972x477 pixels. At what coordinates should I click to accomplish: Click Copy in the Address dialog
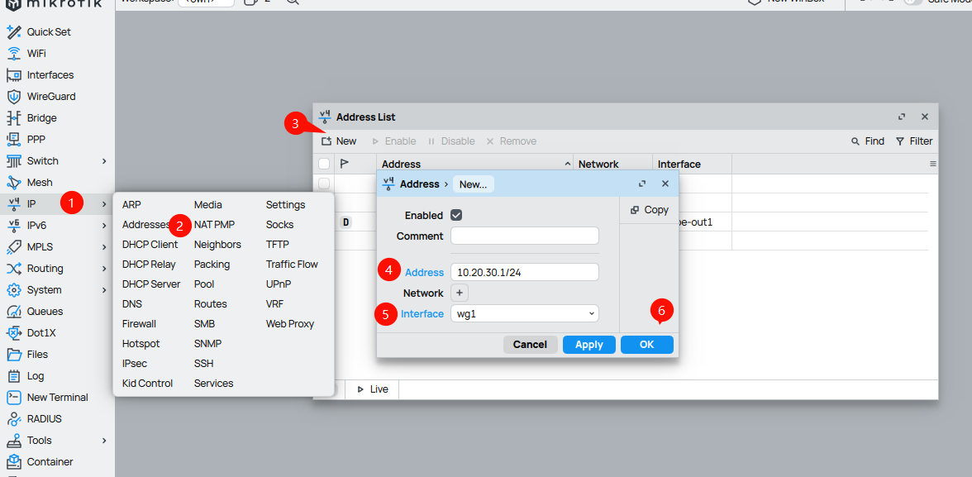click(649, 210)
